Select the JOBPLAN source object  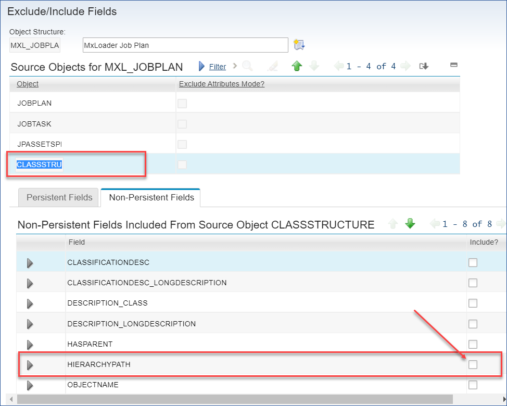[x=34, y=103]
